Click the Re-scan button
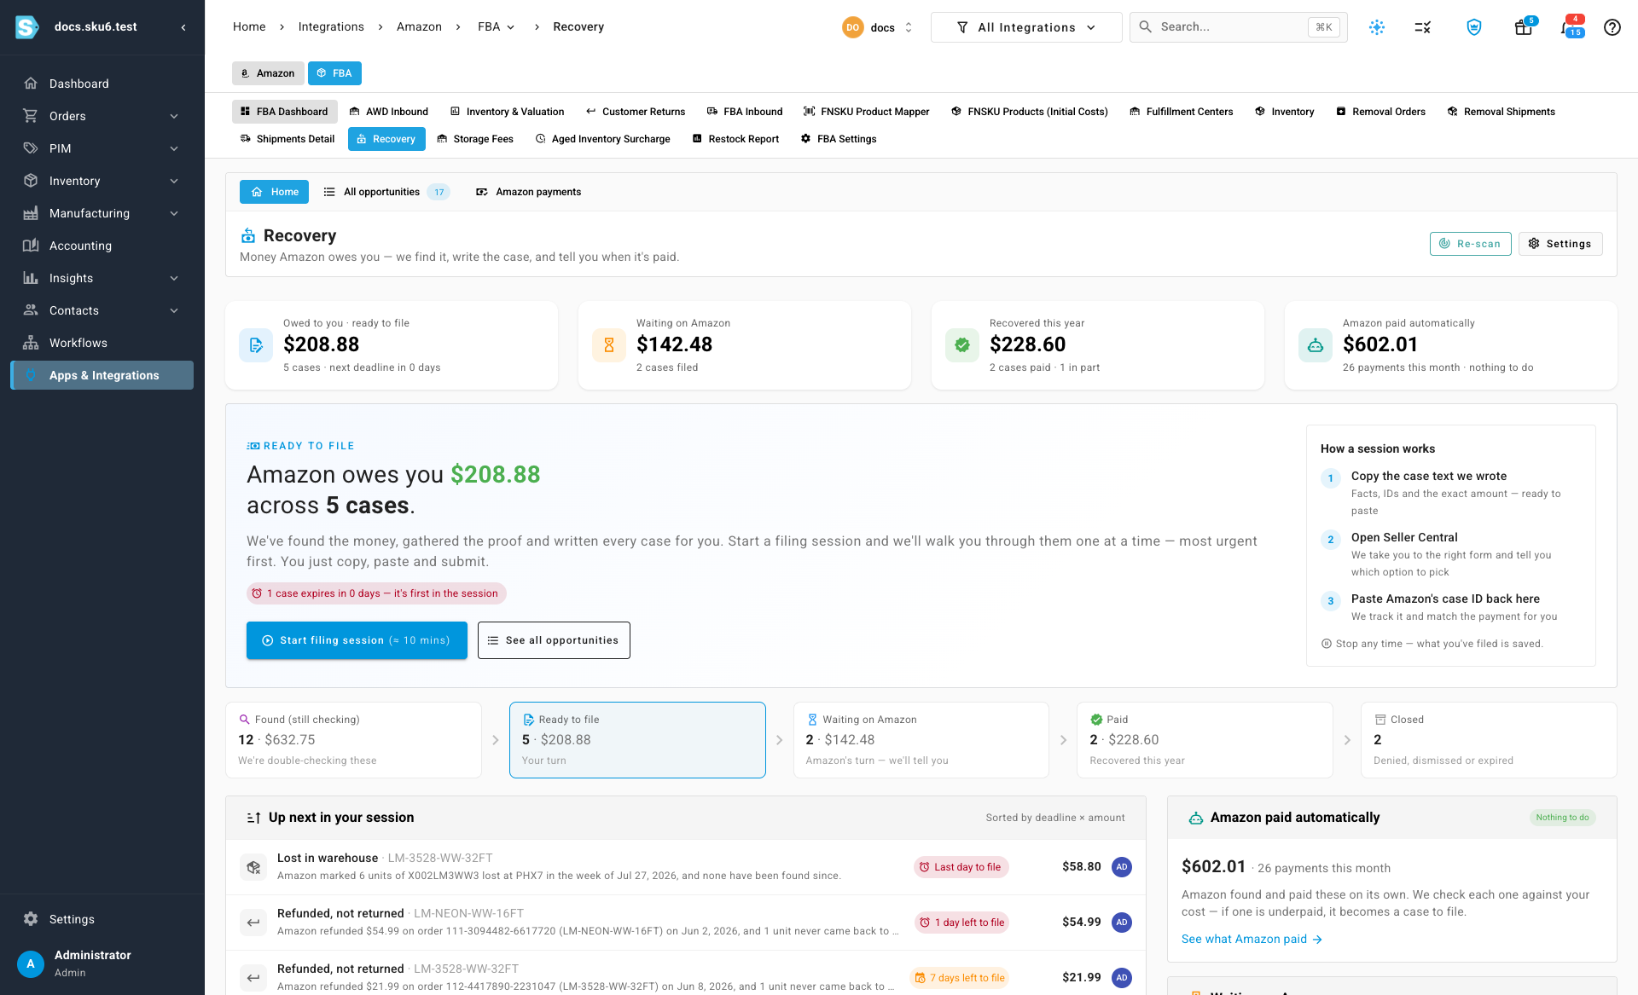Viewport: 1638px width, 995px height. pos(1471,244)
